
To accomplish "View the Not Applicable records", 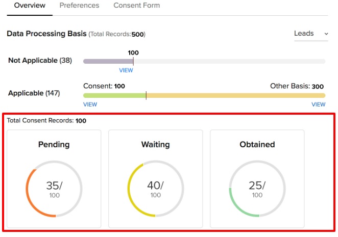I will (126, 70).
